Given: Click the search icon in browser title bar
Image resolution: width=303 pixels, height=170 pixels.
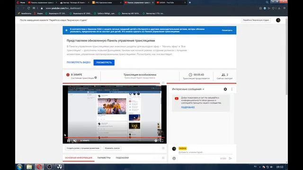Looking at the screenshot, I should [267, 2].
